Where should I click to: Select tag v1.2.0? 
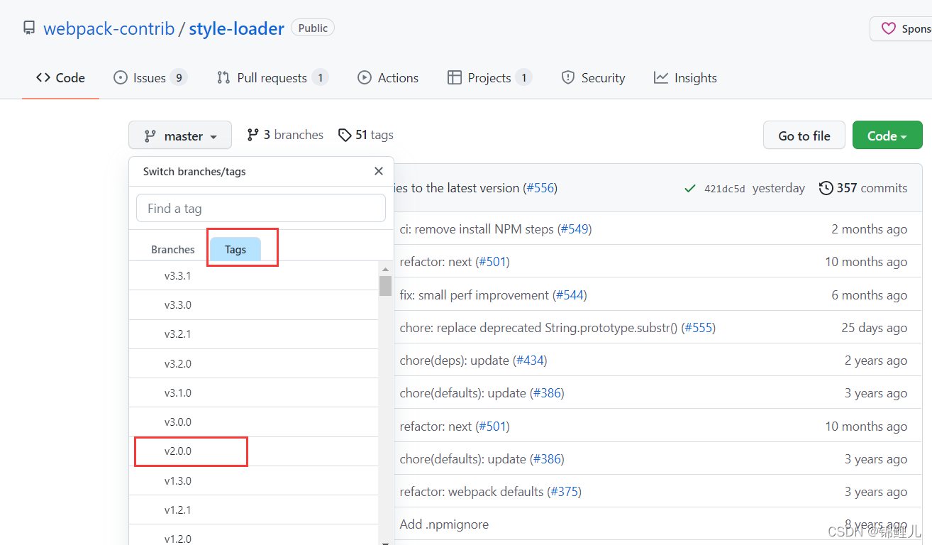[254, 536]
